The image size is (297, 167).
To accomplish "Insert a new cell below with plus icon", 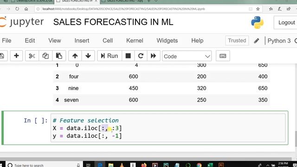I will (x=16, y=56).
